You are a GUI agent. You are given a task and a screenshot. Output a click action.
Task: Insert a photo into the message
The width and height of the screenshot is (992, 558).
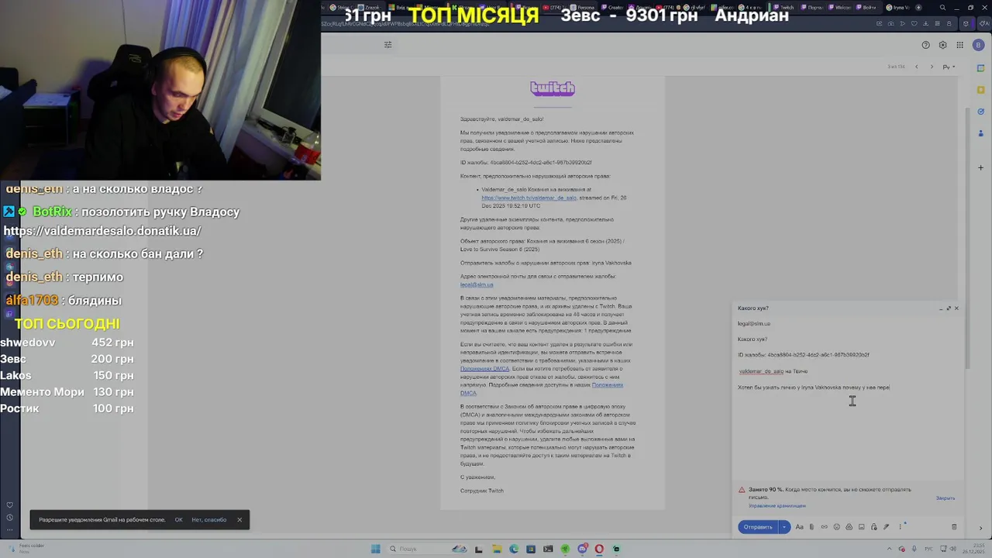click(x=861, y=527)
